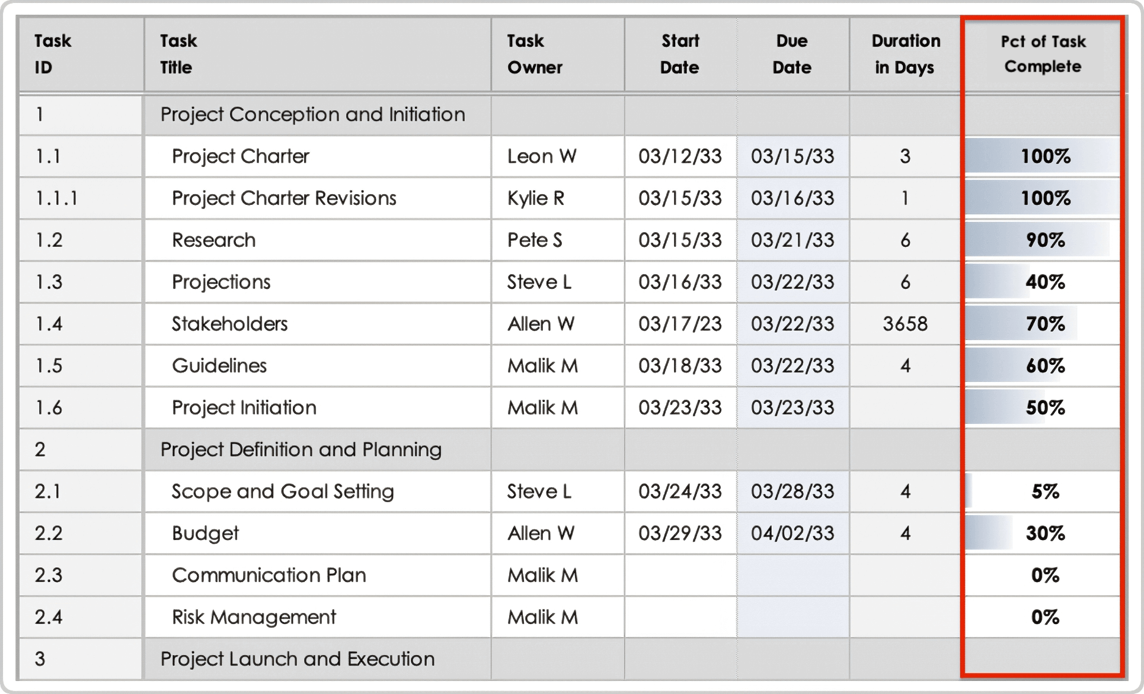This screenshot has width=1144, height=694.
Task: Click the 100% progress bar for Project Charter
Action: pos(1042,156)
